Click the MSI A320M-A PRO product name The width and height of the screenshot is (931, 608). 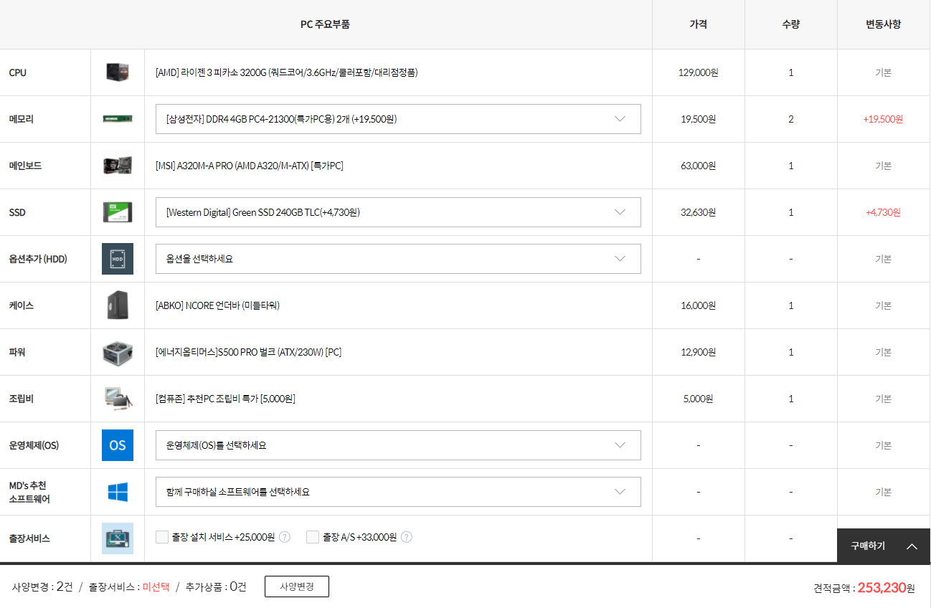coord(250,166)
